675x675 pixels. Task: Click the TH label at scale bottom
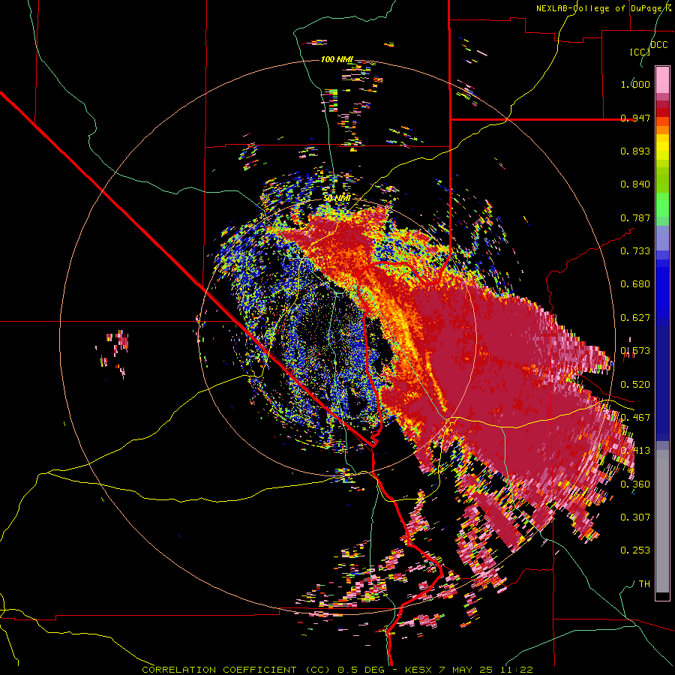pyautogui.click(x=644, y=584)
